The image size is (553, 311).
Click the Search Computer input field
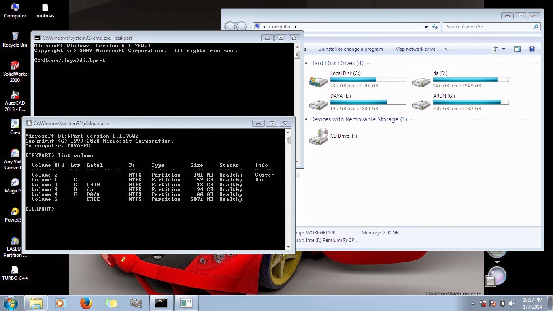point(488,27)
